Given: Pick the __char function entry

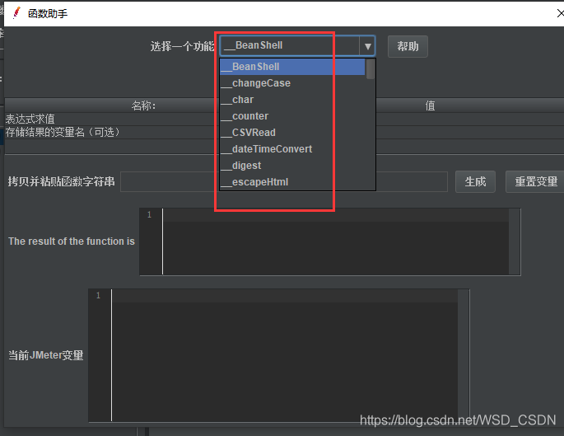Looking at the screenshot, I should 292,100.
